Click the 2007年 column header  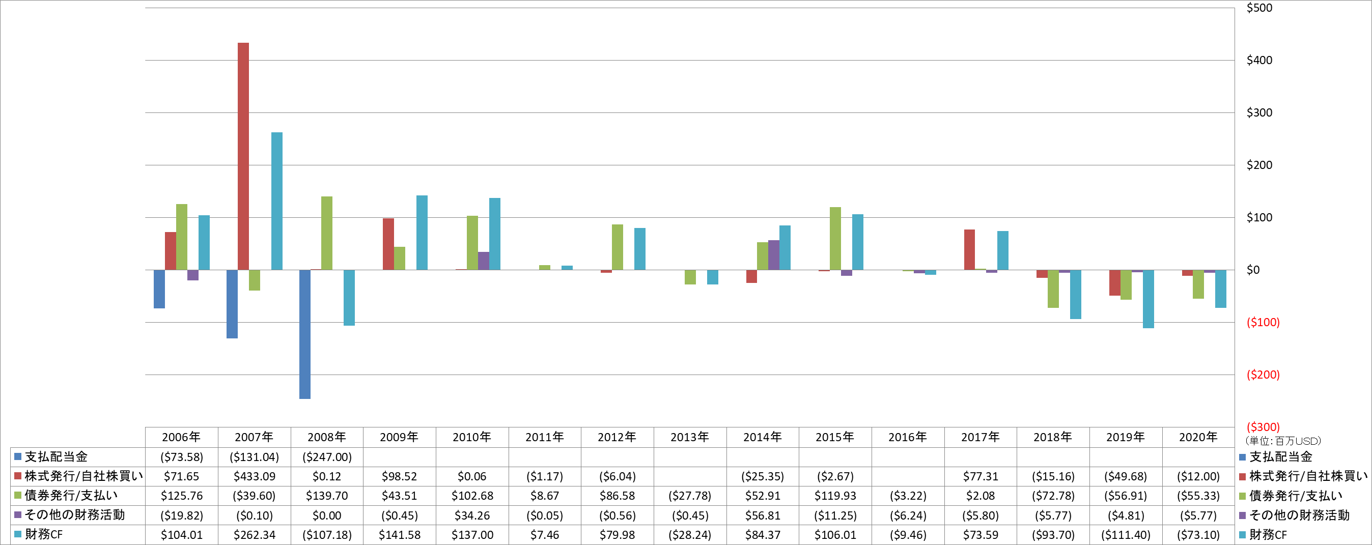tap(254, 437)
